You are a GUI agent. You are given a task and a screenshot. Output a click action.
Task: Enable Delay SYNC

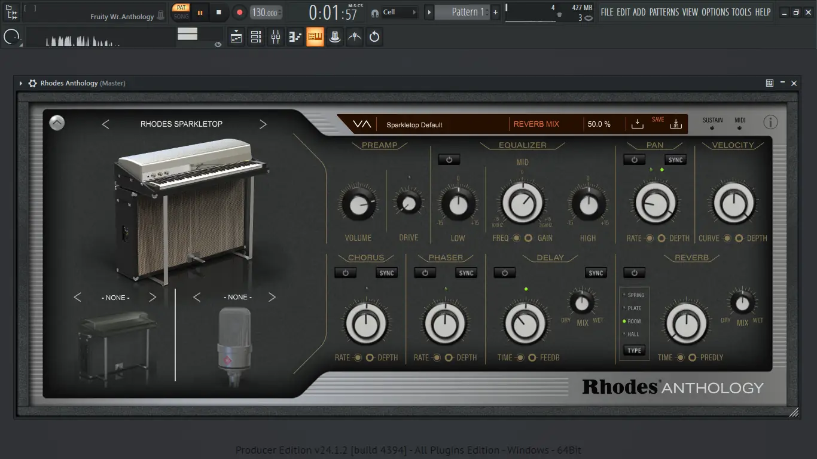596,273
